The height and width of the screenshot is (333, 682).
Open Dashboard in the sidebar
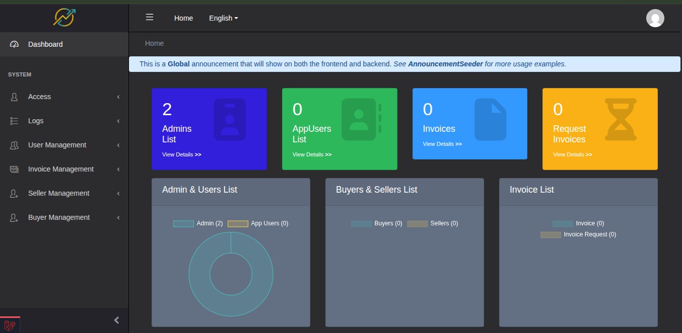[45, 44]
